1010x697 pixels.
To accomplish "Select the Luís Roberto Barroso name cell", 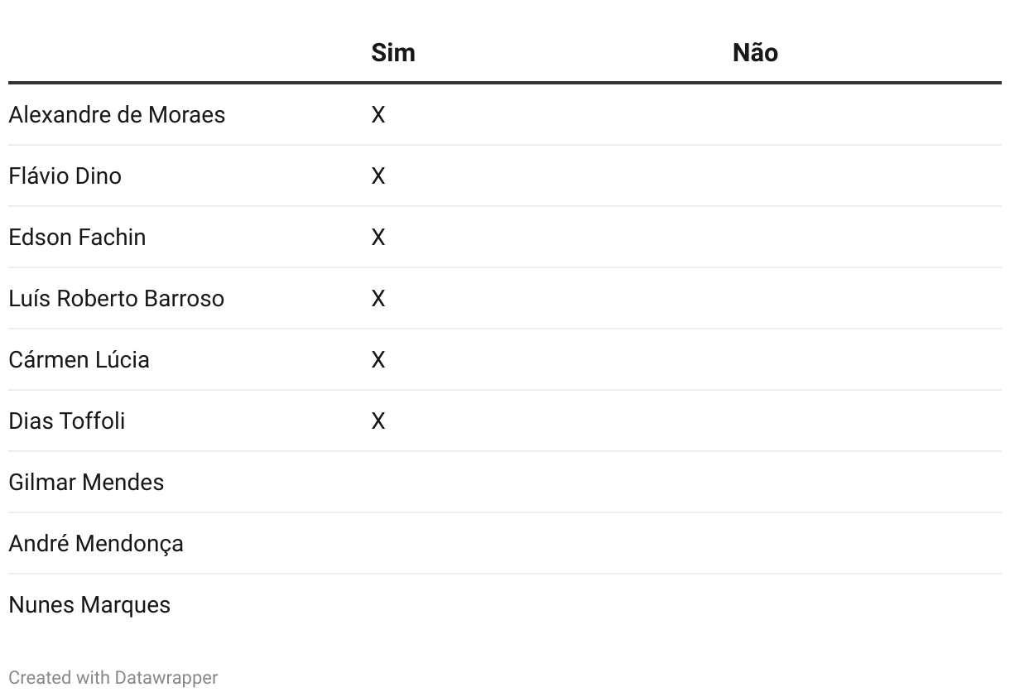I will [116, 298].
